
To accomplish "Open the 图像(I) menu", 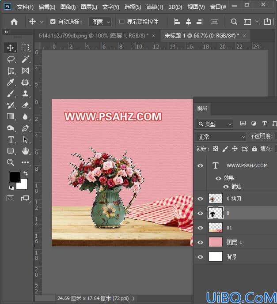I will 68,7.
